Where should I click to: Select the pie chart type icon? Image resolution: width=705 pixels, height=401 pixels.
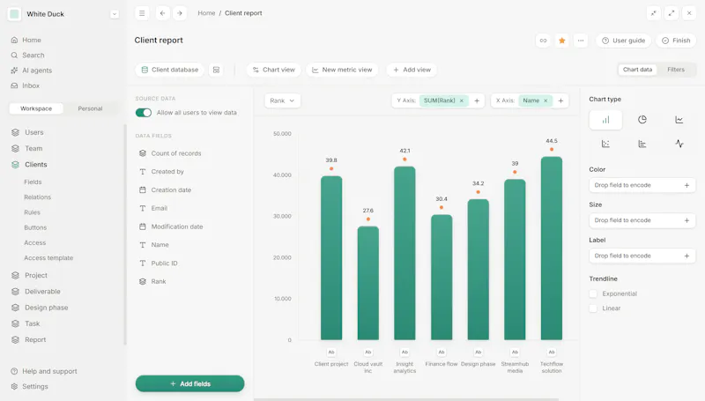642,120
